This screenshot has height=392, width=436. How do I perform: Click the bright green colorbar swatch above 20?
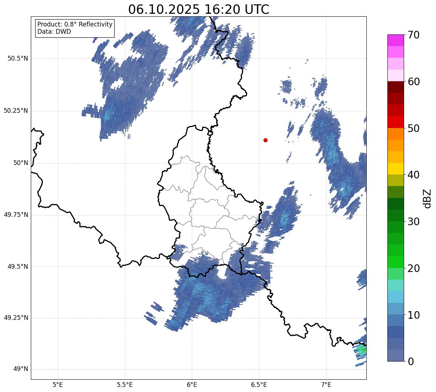coord(396,262)
